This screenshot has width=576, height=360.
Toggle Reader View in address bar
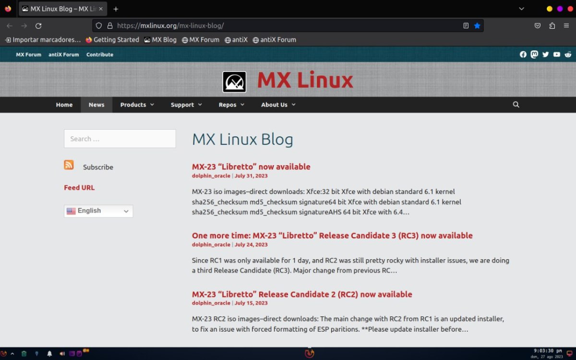click(x=466, y=26)
